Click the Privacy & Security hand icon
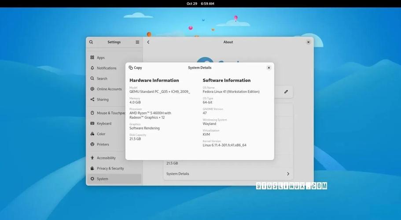The height and width of the screenshot is (220, 401). click(x=92, y=169)
